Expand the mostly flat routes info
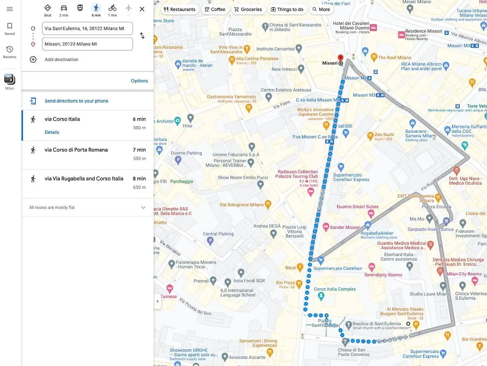The image size is (487, 366). (x=143, y=207)
